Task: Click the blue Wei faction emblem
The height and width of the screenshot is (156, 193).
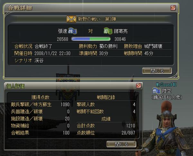Action: point(72,31)
